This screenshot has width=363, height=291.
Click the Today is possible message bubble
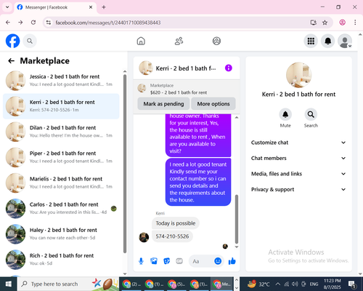(176, 223)
